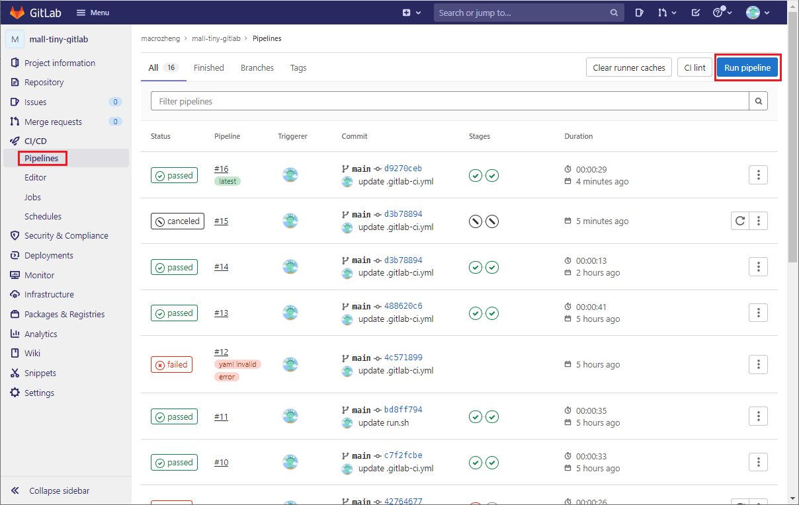Open Issues in the sidebar
799x505 pixels.
click(x=65, y=102)
